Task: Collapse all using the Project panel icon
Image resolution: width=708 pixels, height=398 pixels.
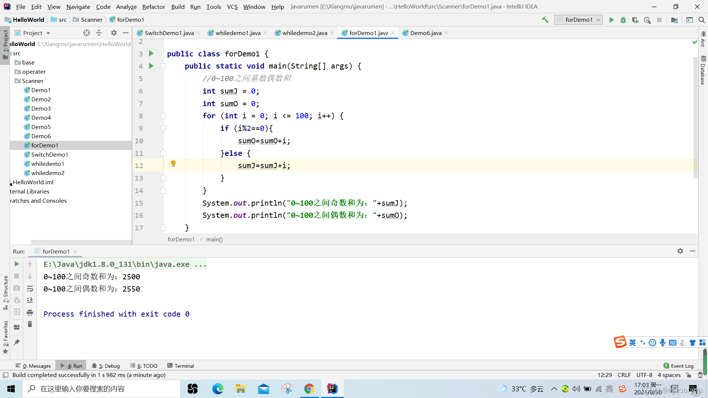Action: pyautogui.click(x=99, y=33)
